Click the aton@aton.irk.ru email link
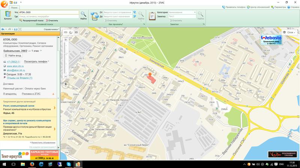 16,70
